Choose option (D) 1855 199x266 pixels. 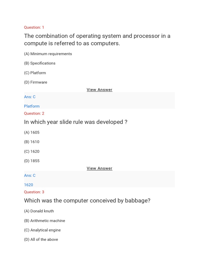click(32, 161)
